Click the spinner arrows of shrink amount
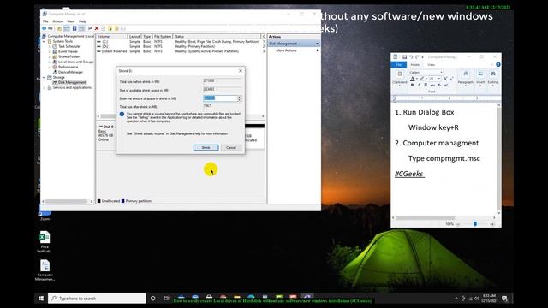This screenshot has height=308, width=548. pyautogui.click(x=240, y=98)
